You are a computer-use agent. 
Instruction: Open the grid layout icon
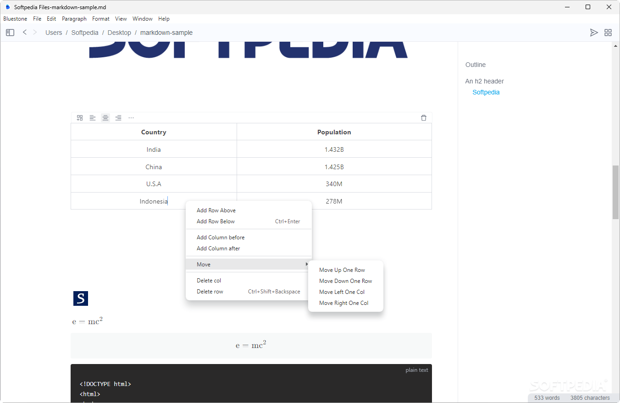click(x=608, y=33)
